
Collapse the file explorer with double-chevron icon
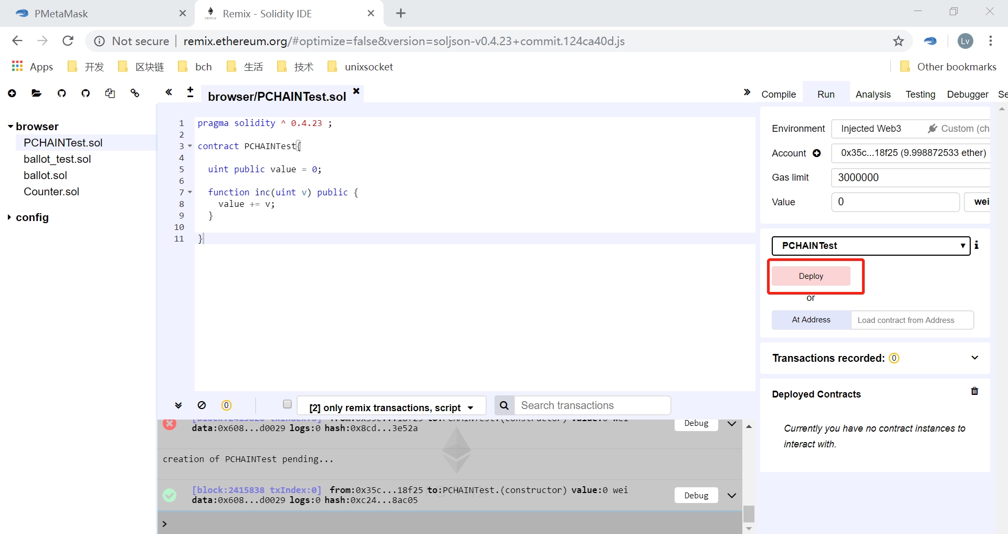(x=169, y=92)
